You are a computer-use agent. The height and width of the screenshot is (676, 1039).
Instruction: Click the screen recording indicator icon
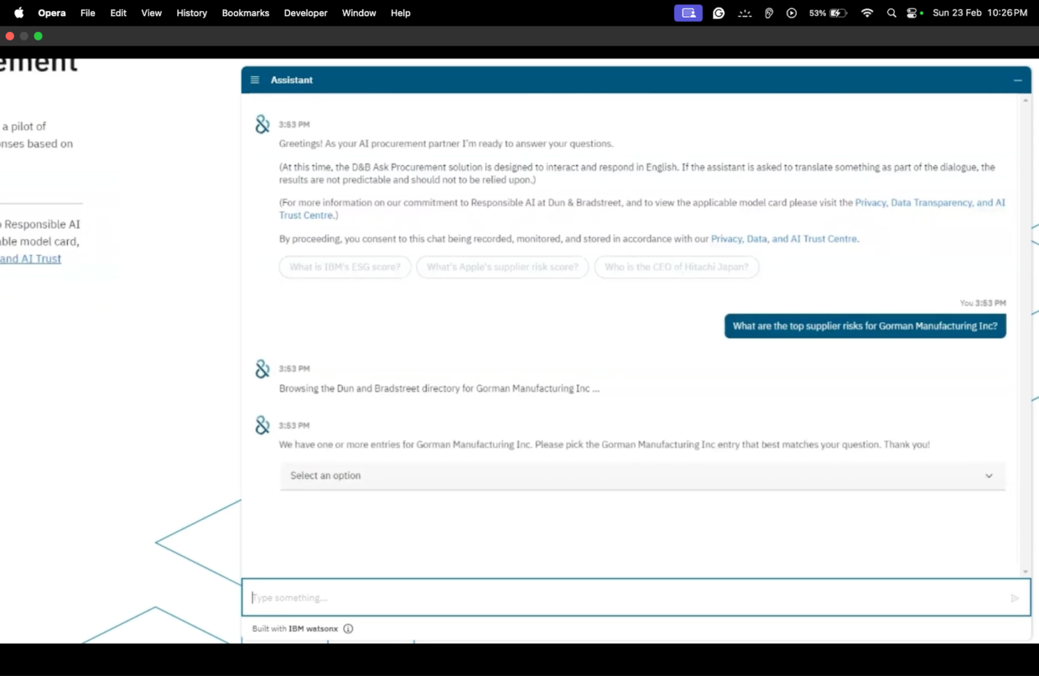coord(688,13)
